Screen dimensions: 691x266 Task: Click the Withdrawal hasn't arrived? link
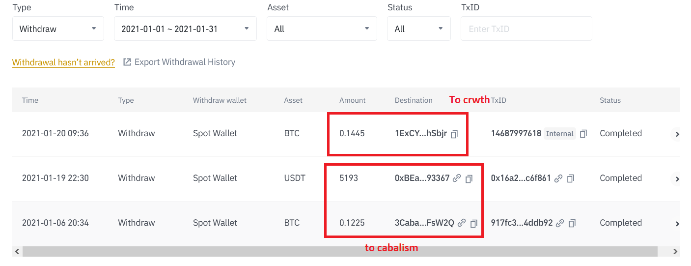click(63, 62)
